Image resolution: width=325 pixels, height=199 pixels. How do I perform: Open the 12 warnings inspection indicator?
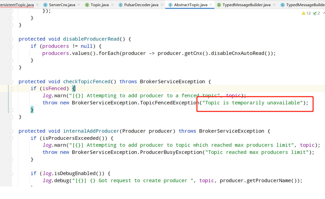306,13
